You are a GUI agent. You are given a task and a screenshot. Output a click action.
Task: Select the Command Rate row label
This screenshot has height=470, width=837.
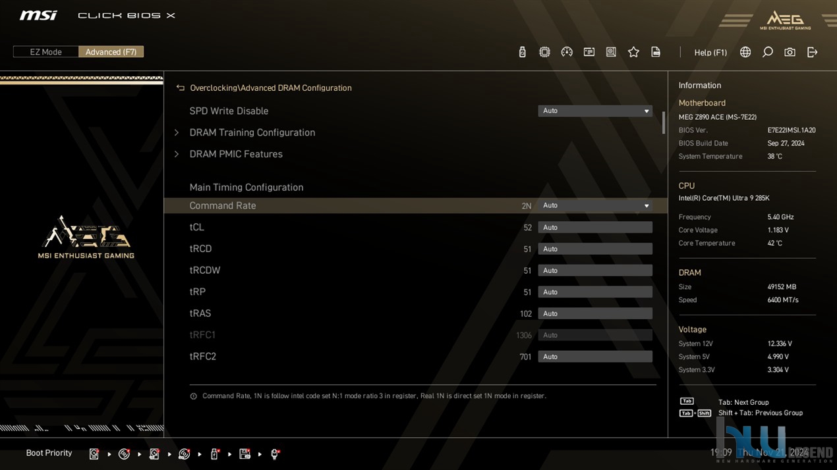pos(223,205)
